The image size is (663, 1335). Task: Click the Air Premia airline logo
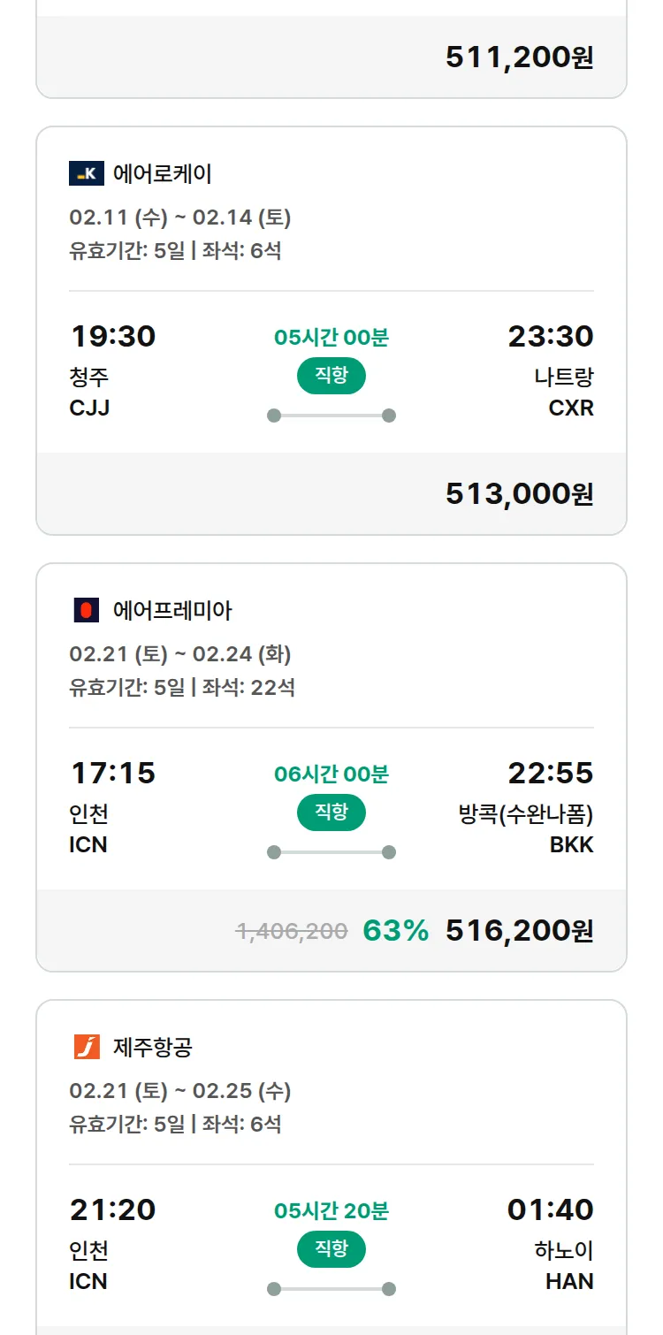pos(86,610)
